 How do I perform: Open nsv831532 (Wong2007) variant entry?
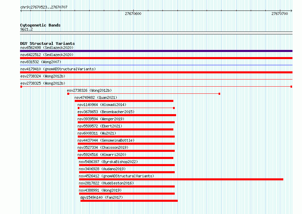[x=41, y=62]
